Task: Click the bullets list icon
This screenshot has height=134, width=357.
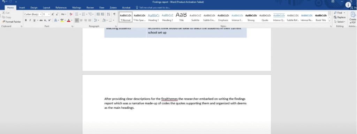Action: tap(77, 14)
